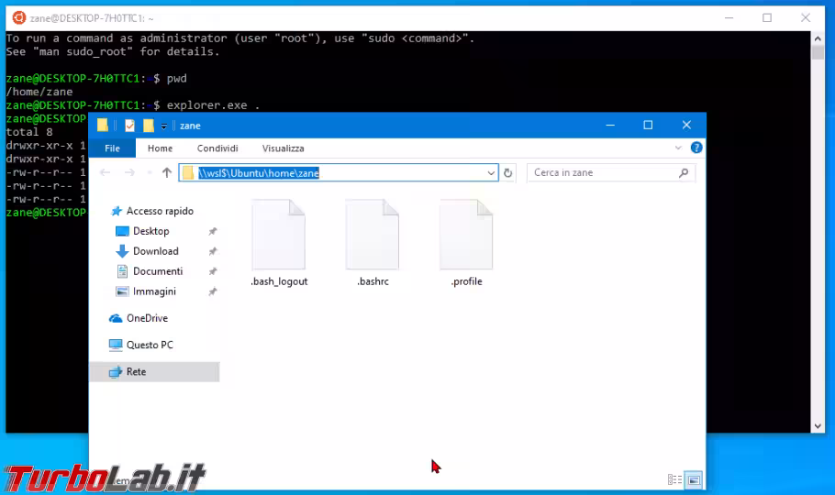Click the search magnifier icon
Image resolution: width=835 pixels, height=495 pixels.
click(684, 173)
